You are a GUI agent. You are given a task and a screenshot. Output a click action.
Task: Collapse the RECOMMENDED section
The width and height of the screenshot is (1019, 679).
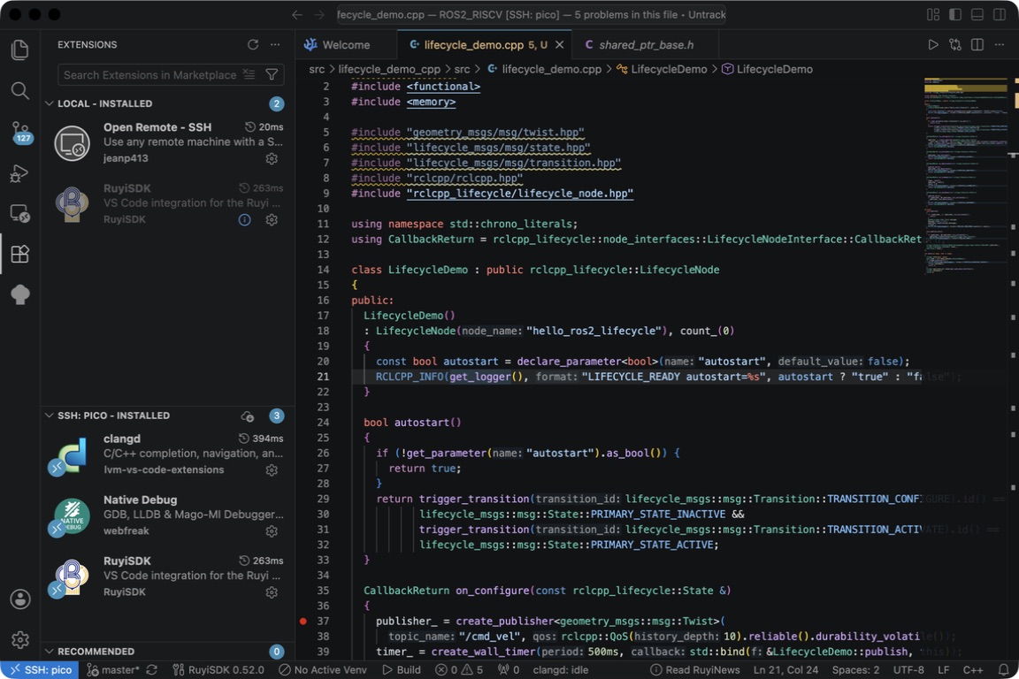pyautogui.click(x=50, y=651)
